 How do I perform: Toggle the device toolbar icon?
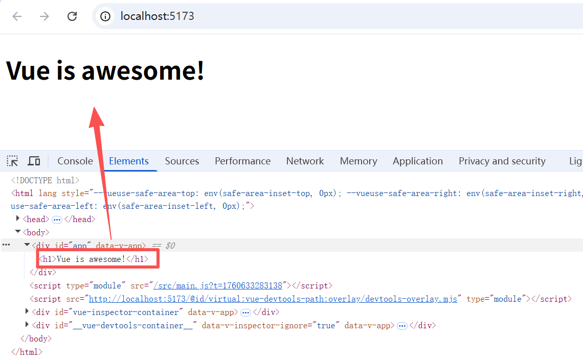click(34, 161)
